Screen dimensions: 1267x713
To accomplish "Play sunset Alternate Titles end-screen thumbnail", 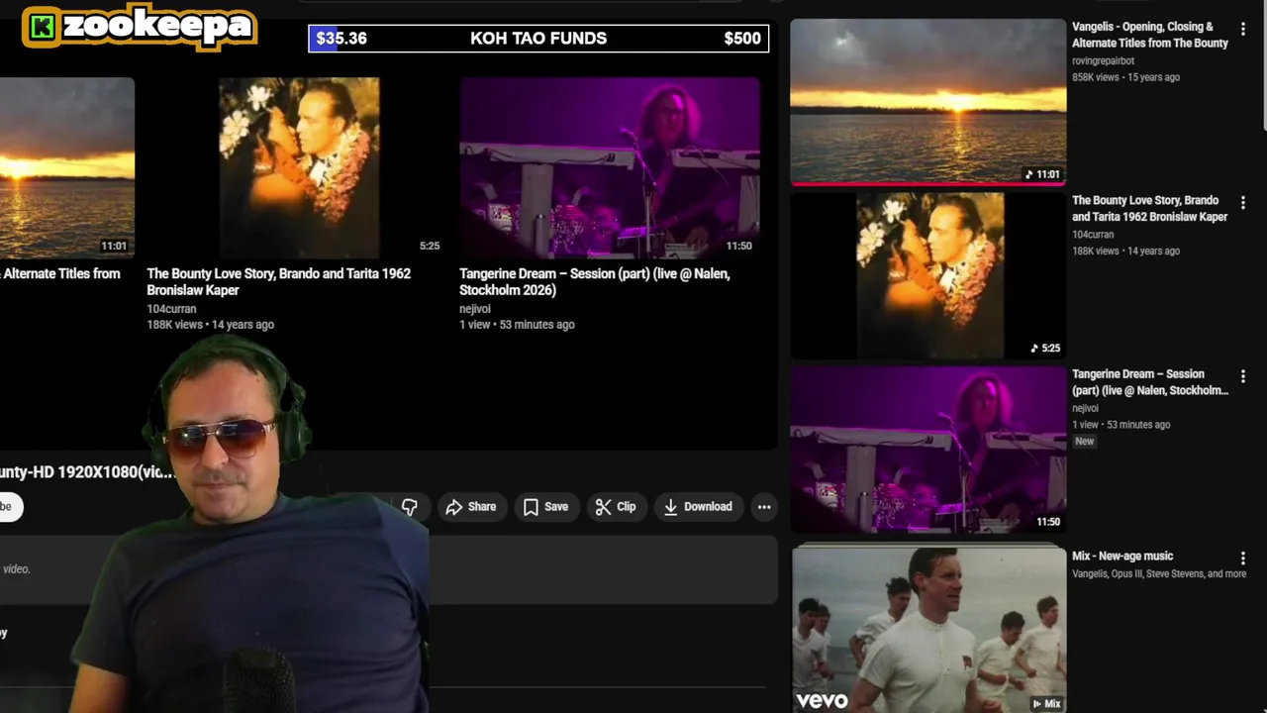I will [67, 167].
